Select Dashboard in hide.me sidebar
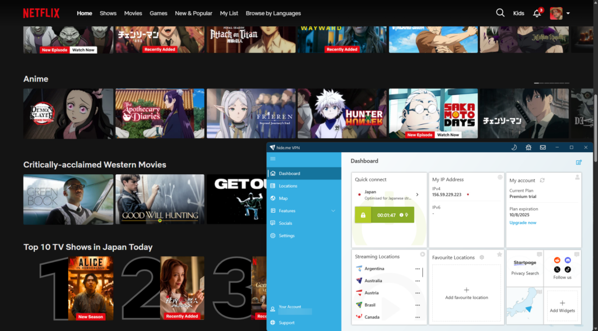 tap(304, 174)
